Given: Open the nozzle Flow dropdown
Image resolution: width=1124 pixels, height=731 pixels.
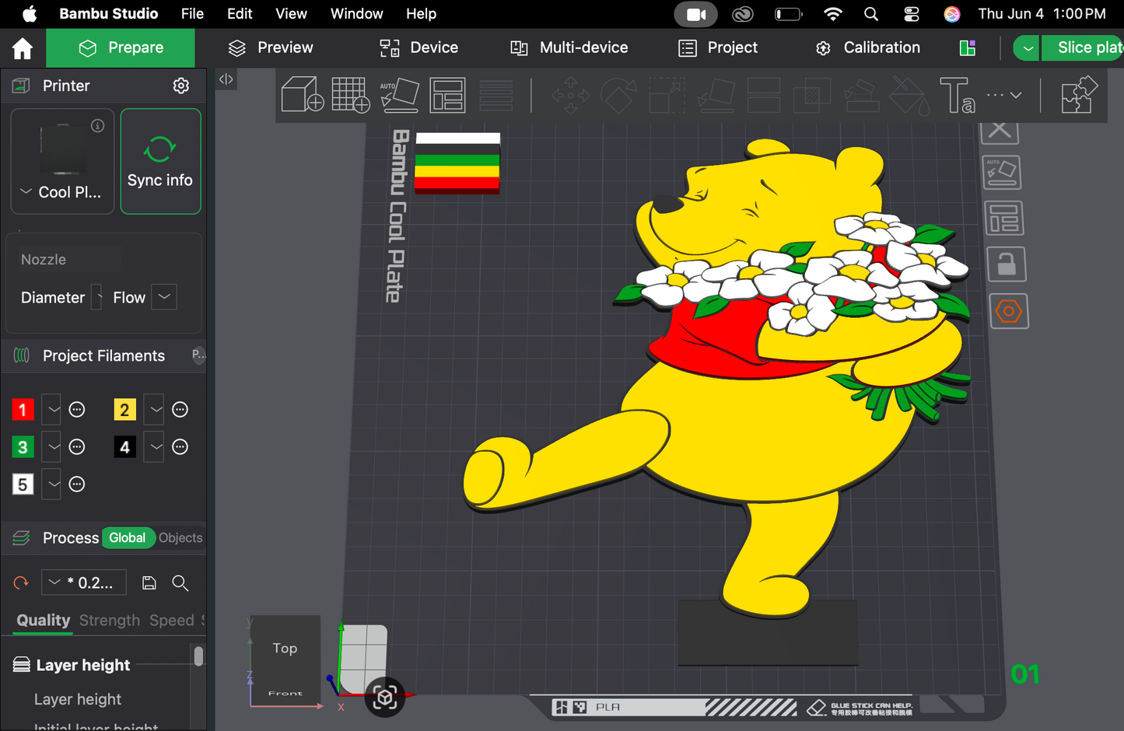Looking at the screenshot, I should [x=164, y=297].
